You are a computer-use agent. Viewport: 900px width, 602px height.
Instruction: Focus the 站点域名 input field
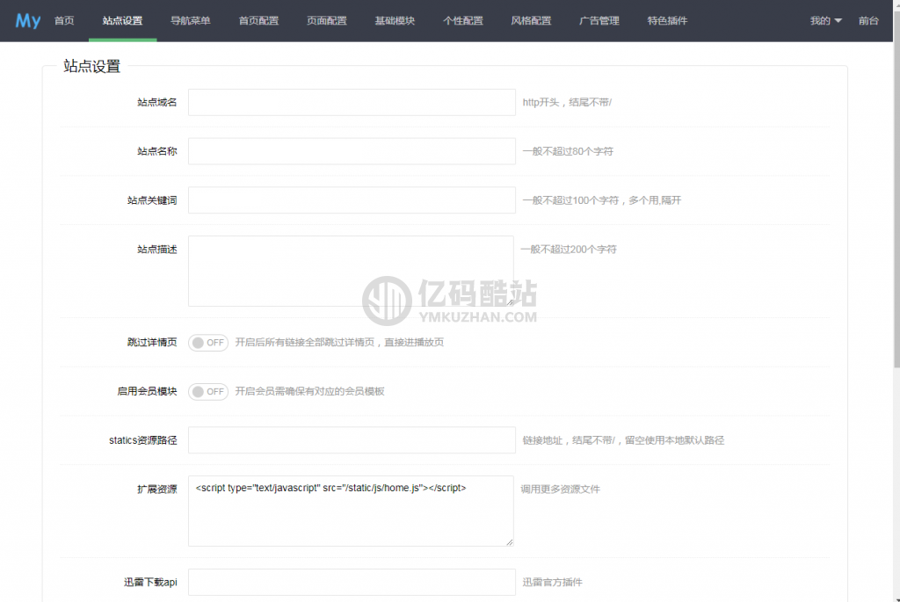352,102
